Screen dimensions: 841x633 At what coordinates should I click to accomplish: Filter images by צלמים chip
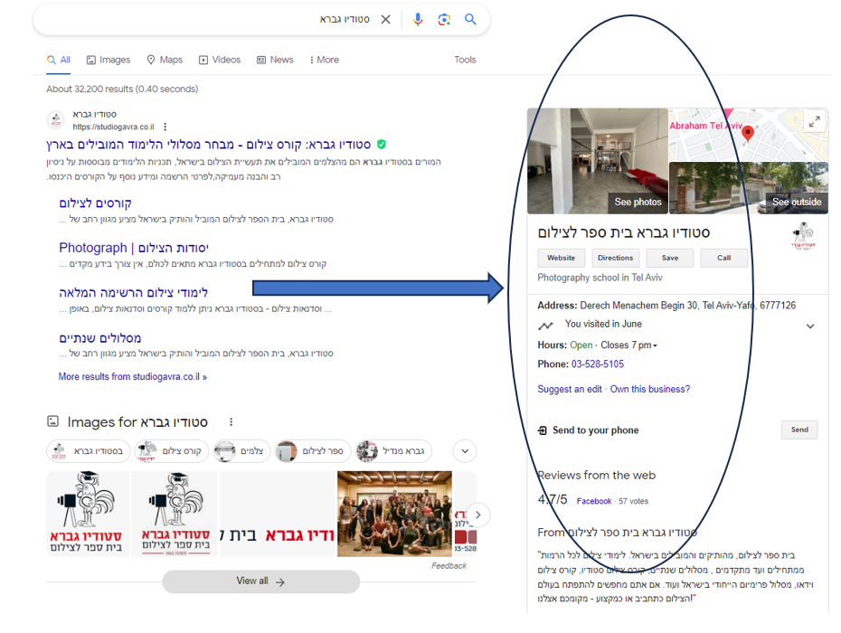[x=241, y=451]
